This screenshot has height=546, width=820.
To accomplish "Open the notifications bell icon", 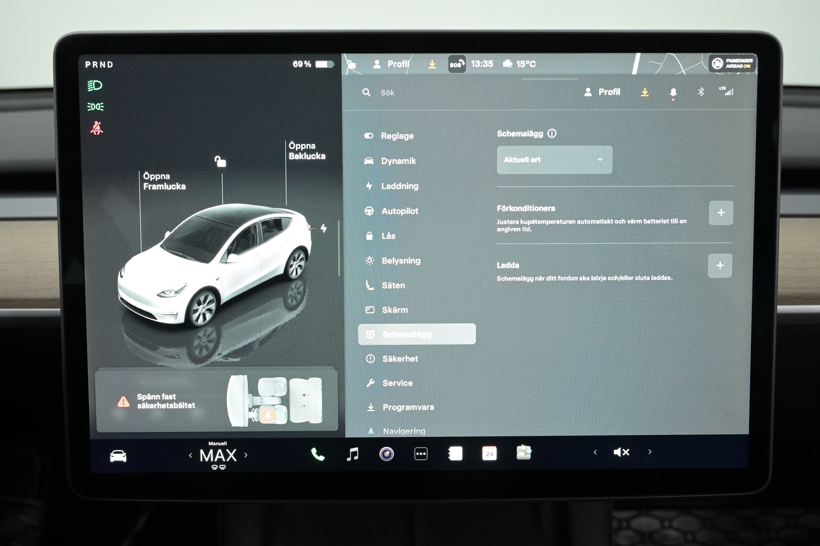I will pos(673,92).
